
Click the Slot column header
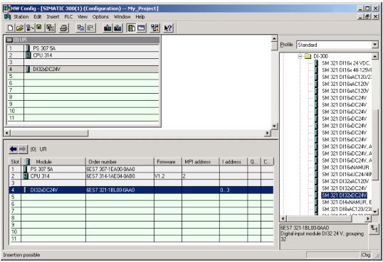pyautogui.click(x=15, y=162)
